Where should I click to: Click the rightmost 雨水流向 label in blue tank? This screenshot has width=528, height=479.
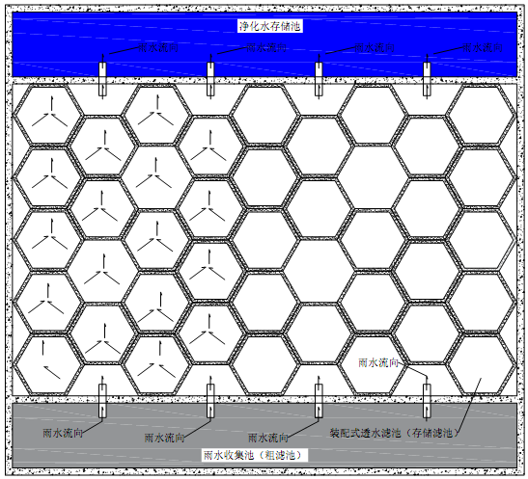[x=483, y=48]
